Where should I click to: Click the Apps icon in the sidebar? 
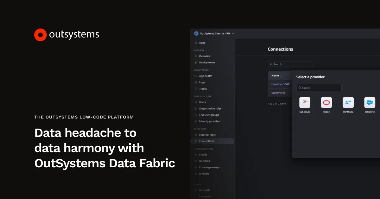pyautogui.click(x=195, y=42)
